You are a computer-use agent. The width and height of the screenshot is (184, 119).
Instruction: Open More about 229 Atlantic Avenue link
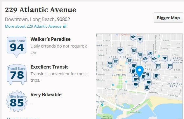pyautogui.click(x=33, y=27)
